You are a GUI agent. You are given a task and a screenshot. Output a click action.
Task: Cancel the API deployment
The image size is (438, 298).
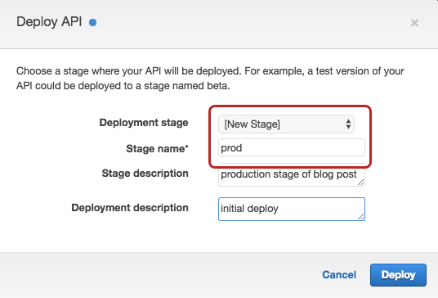pos(339,275)
